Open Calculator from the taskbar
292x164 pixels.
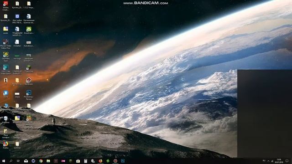coord(85,161)
